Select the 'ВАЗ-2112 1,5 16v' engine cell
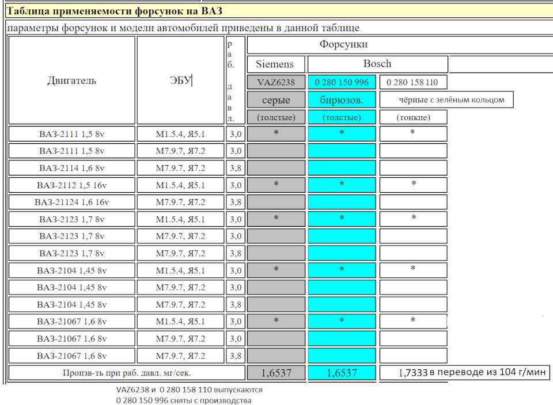Image resolution: width=553 pixels, height=405 pixels. [x=71, y=185]
